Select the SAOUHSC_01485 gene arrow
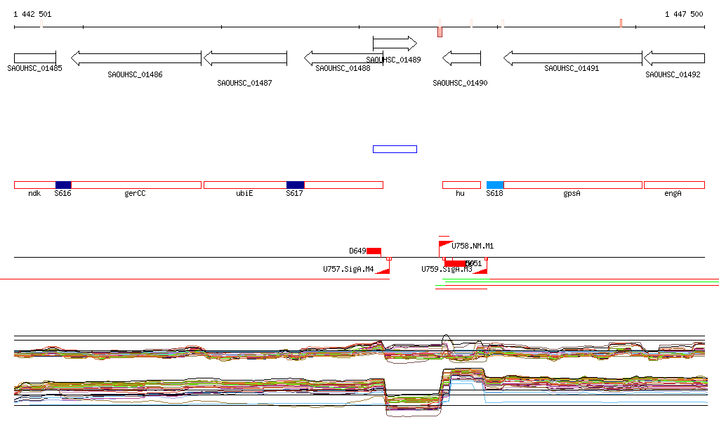 click(x=35, y=58)
